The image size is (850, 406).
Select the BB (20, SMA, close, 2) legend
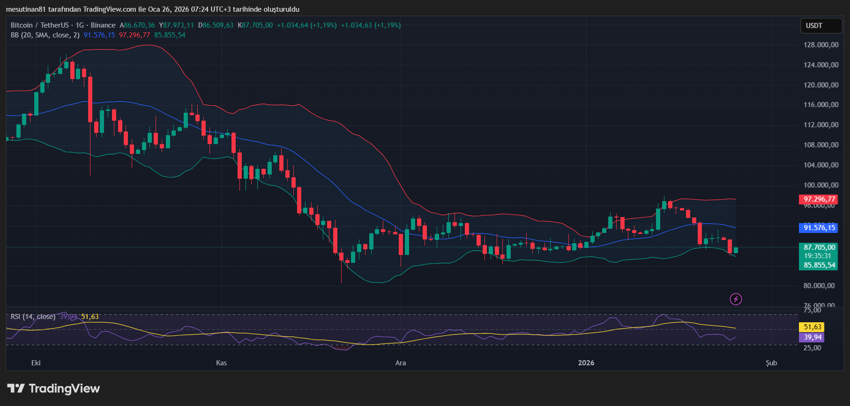tap(45, 35)
